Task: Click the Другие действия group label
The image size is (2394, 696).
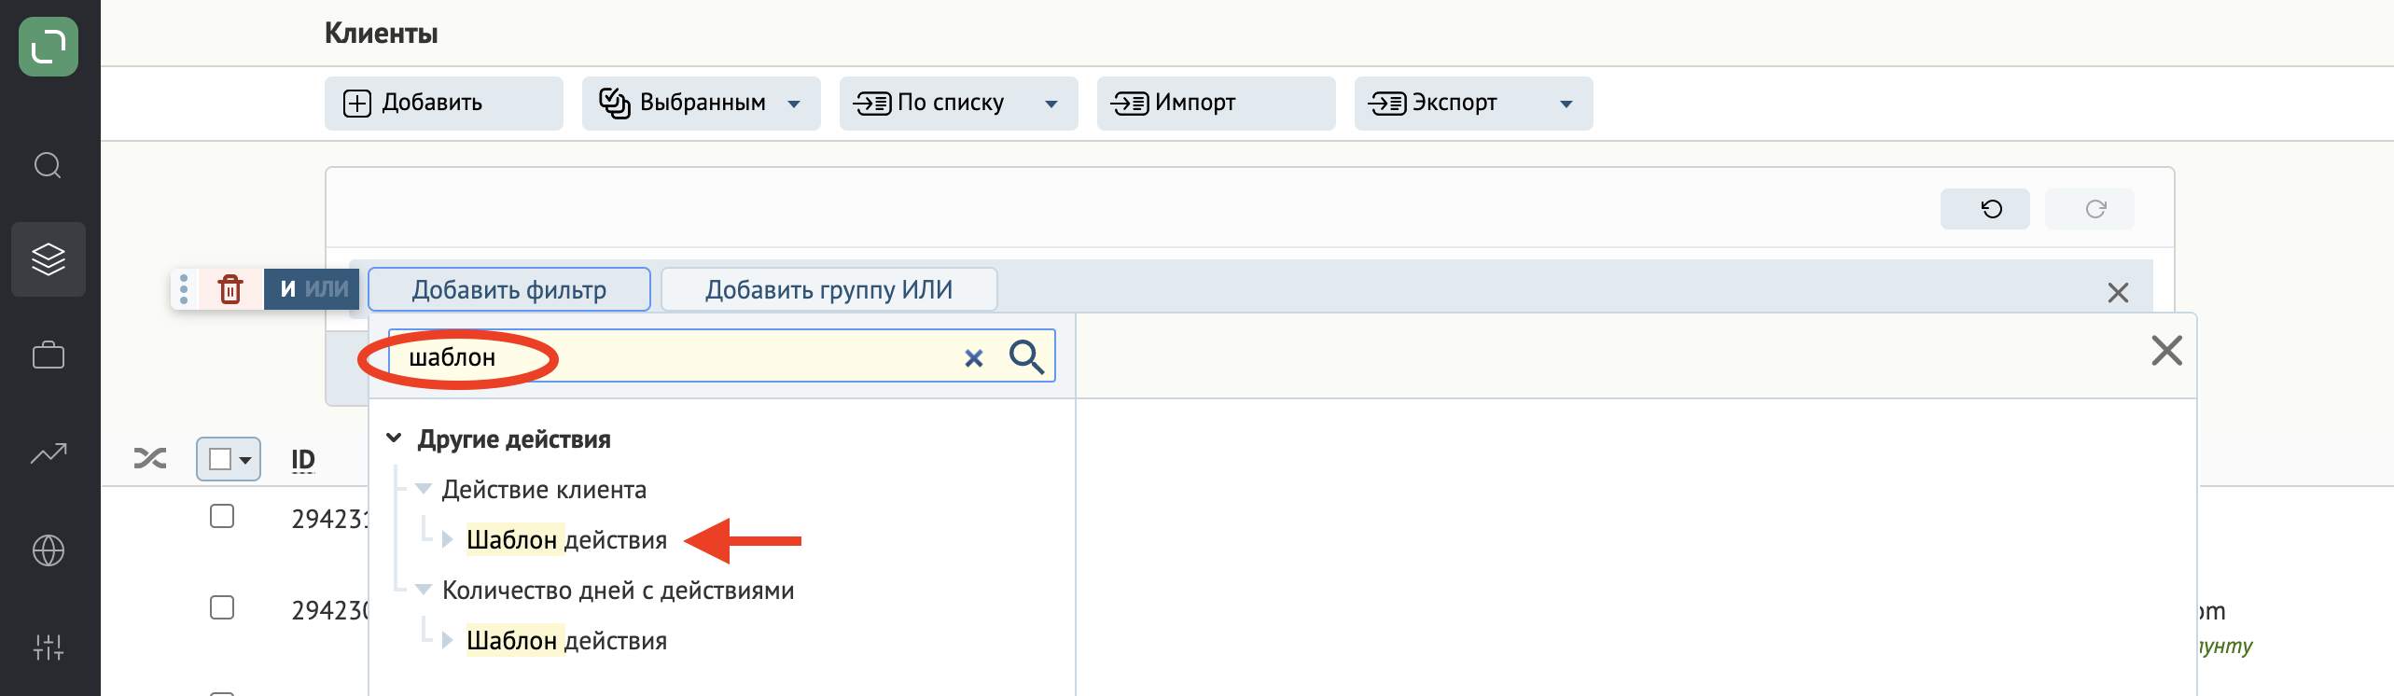Action: coord(514,438)
